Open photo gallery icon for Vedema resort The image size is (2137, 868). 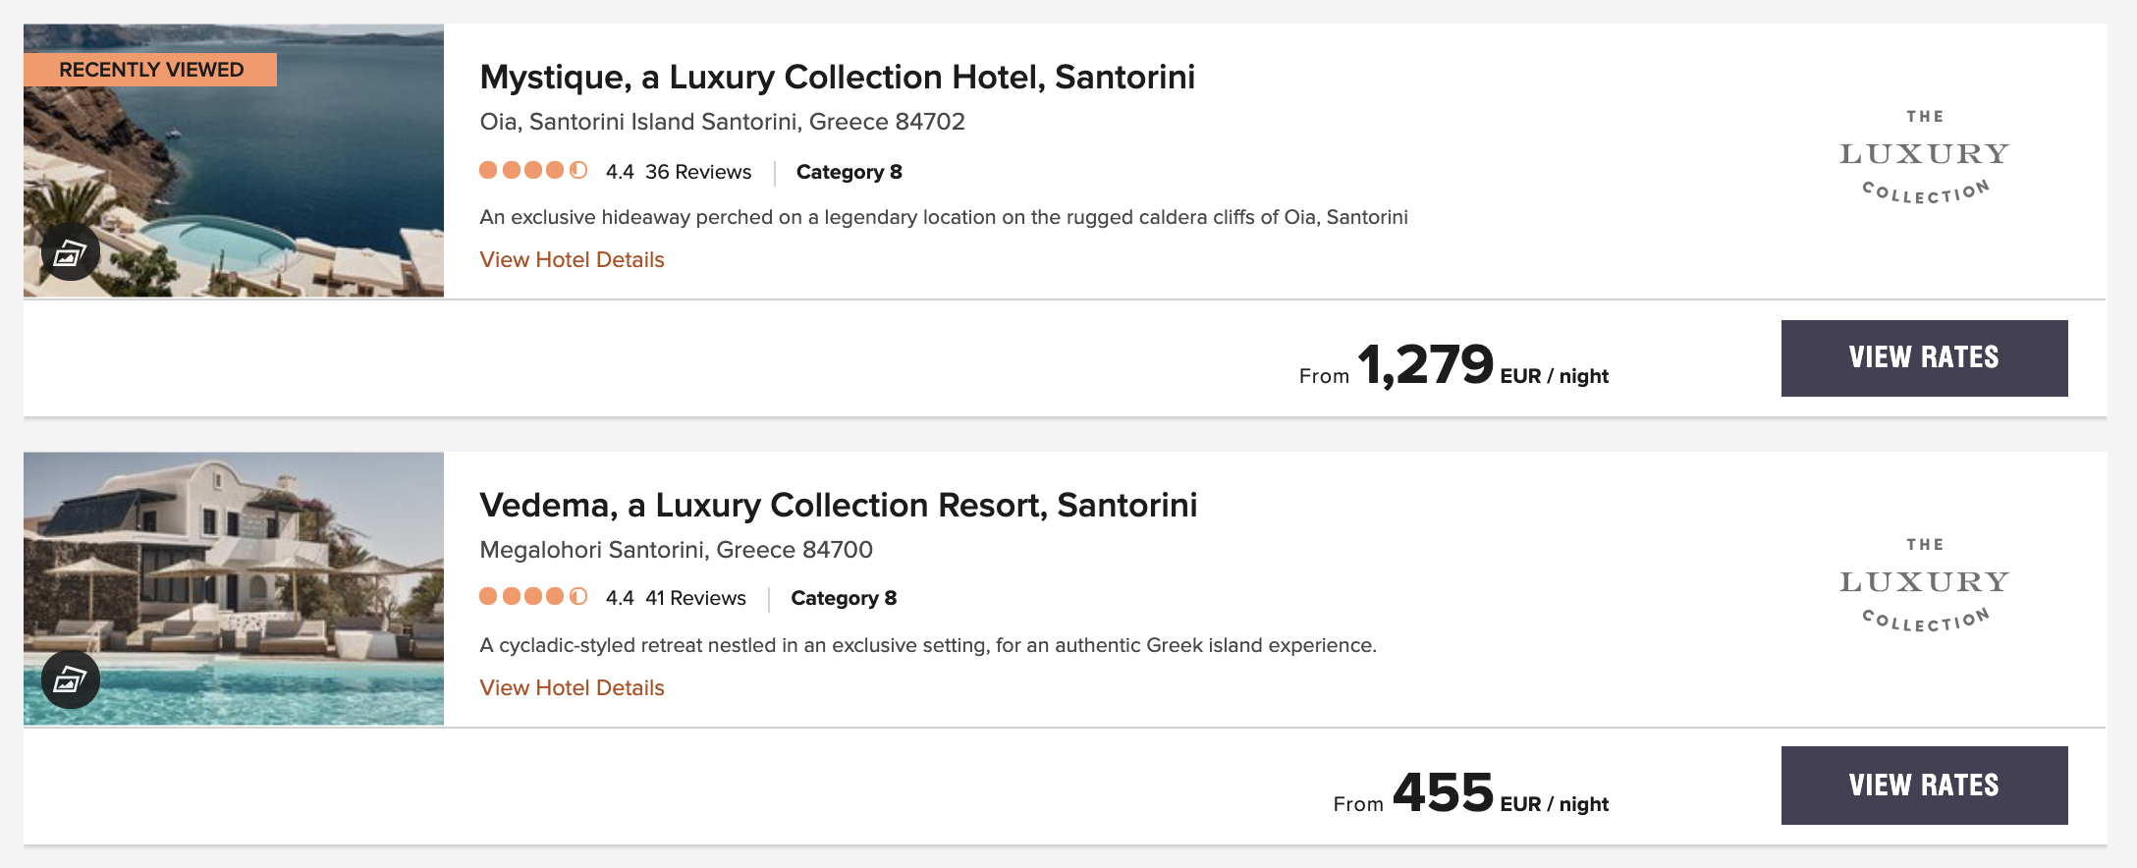coord(70,679)
